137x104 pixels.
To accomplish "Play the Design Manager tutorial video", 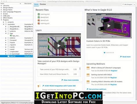I will tap(59, 46).
